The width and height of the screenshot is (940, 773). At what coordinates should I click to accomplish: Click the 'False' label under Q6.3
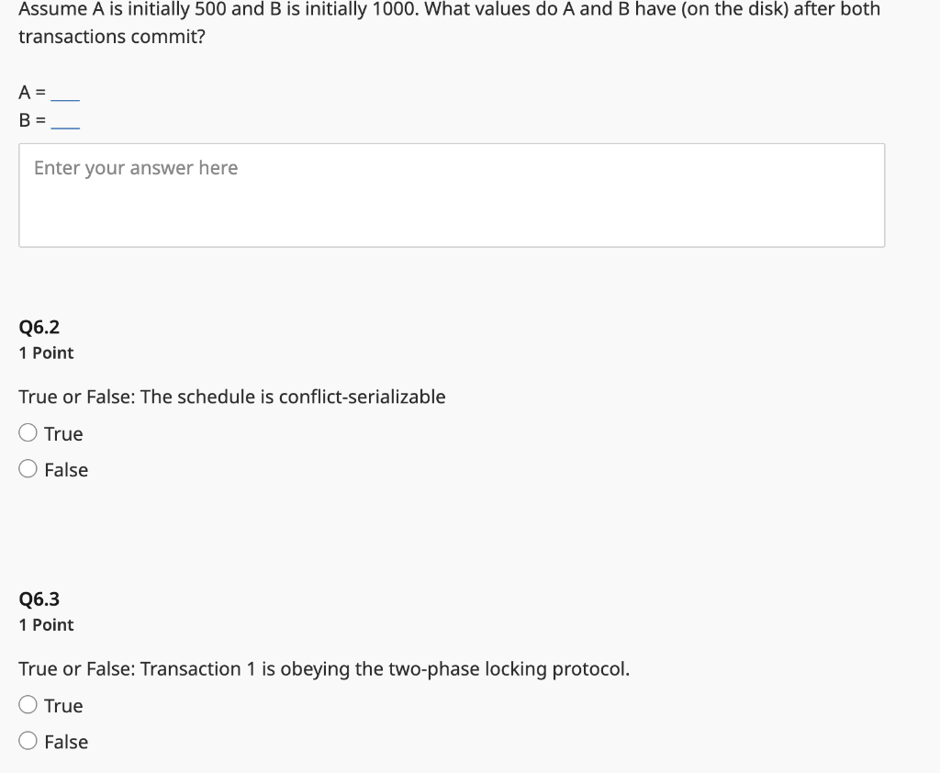[x=68, y=741]
